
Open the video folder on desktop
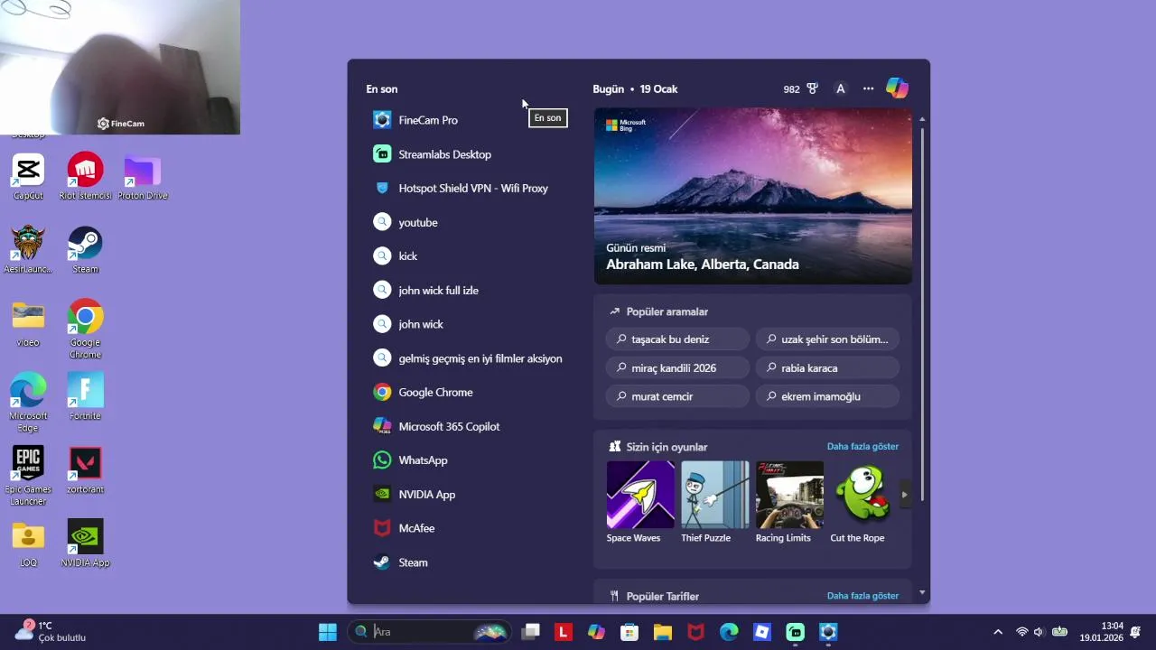tap(28, 323)
